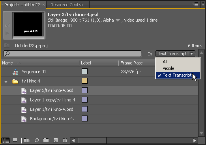Click the Layer 1/tv i kino-4.psd file icon
This screenshot has width=206, height=145.
24,110
